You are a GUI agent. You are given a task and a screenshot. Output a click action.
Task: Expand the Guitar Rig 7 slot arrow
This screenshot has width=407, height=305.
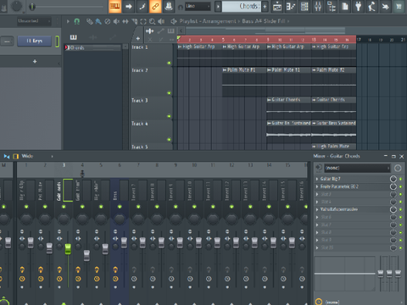[x=317, y=179]
